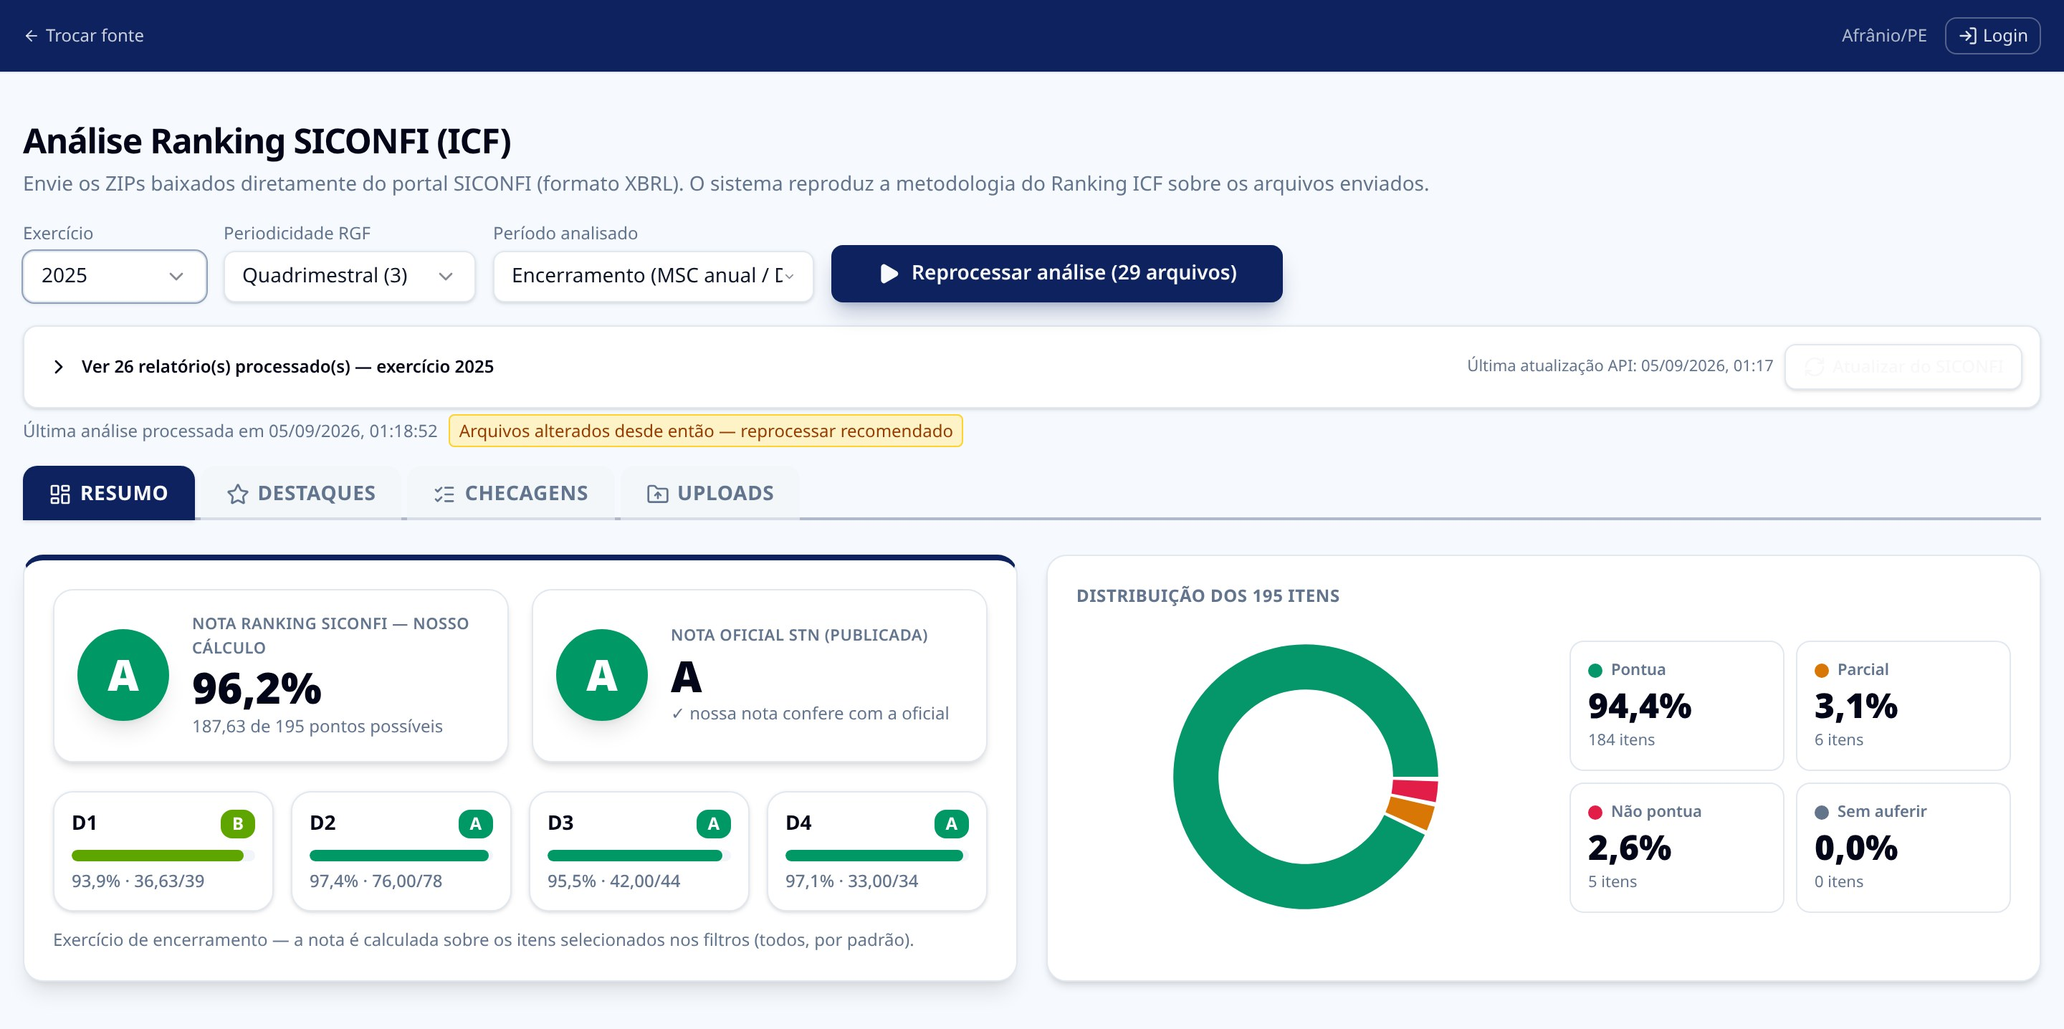Click the back arrow next to Trocar fonte
2064x1029 pixels.
coord(32,36)
